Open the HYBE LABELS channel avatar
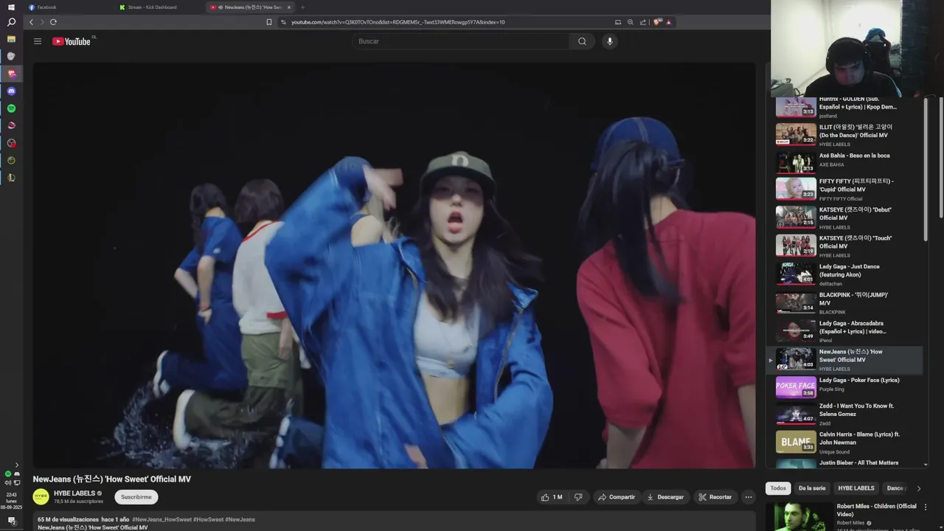944x531 pixels. coord(41,496)
